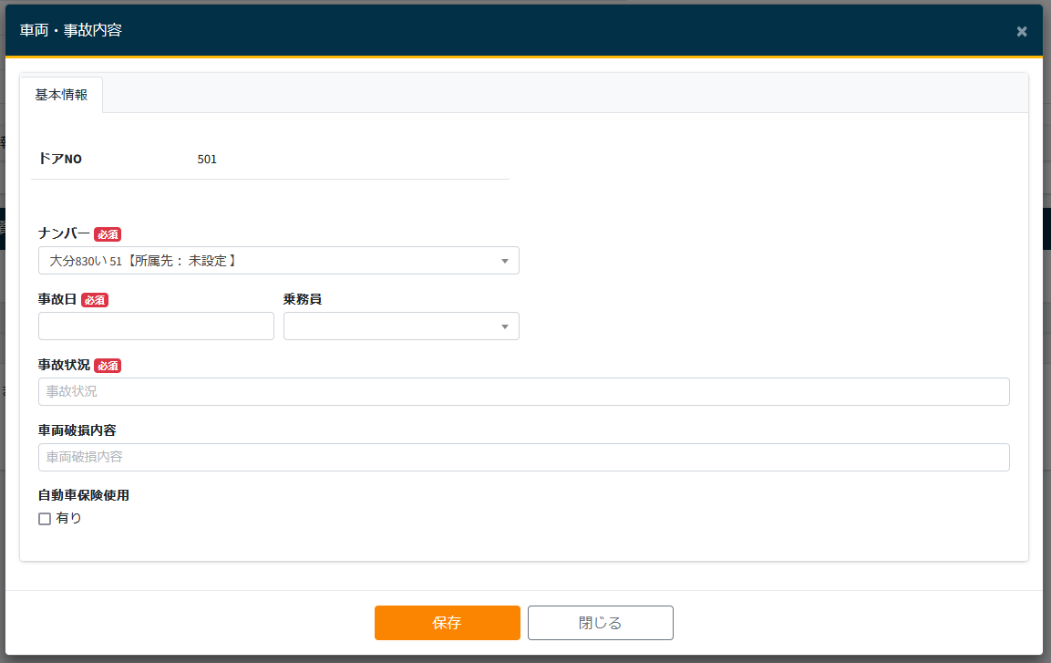Click the 閉じる button
This screenshot has height=663, width=1051.
click(600, 623)
